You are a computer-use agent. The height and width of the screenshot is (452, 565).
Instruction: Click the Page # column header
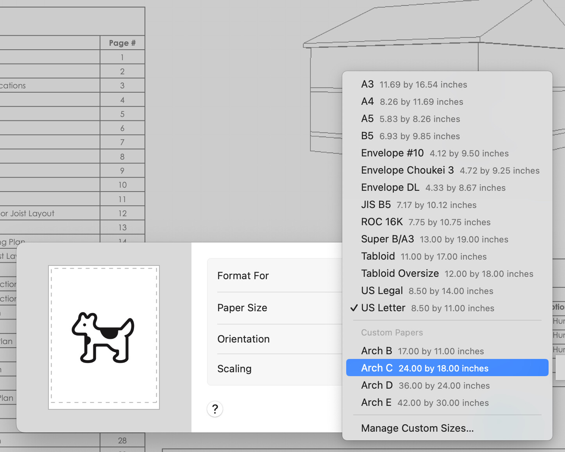point(122,43)
